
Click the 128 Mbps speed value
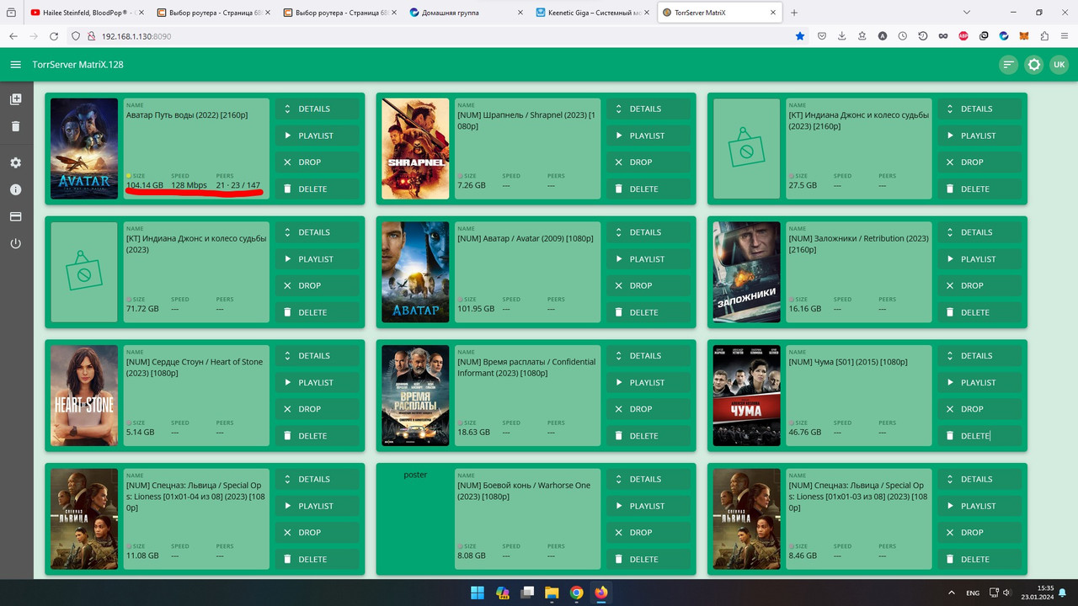pyautogui.click(x=189, y=185)
